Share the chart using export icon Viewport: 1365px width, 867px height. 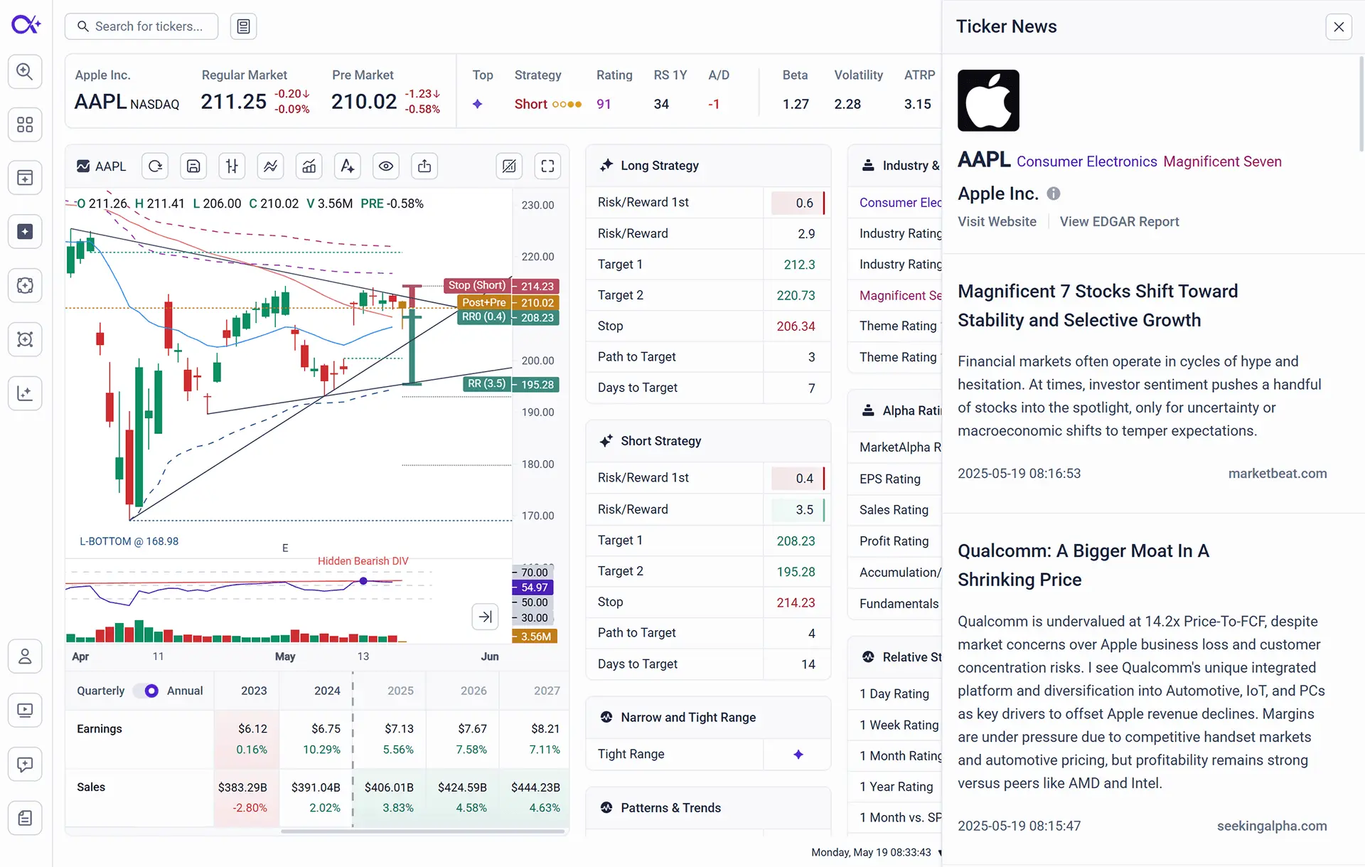(424, 166)
